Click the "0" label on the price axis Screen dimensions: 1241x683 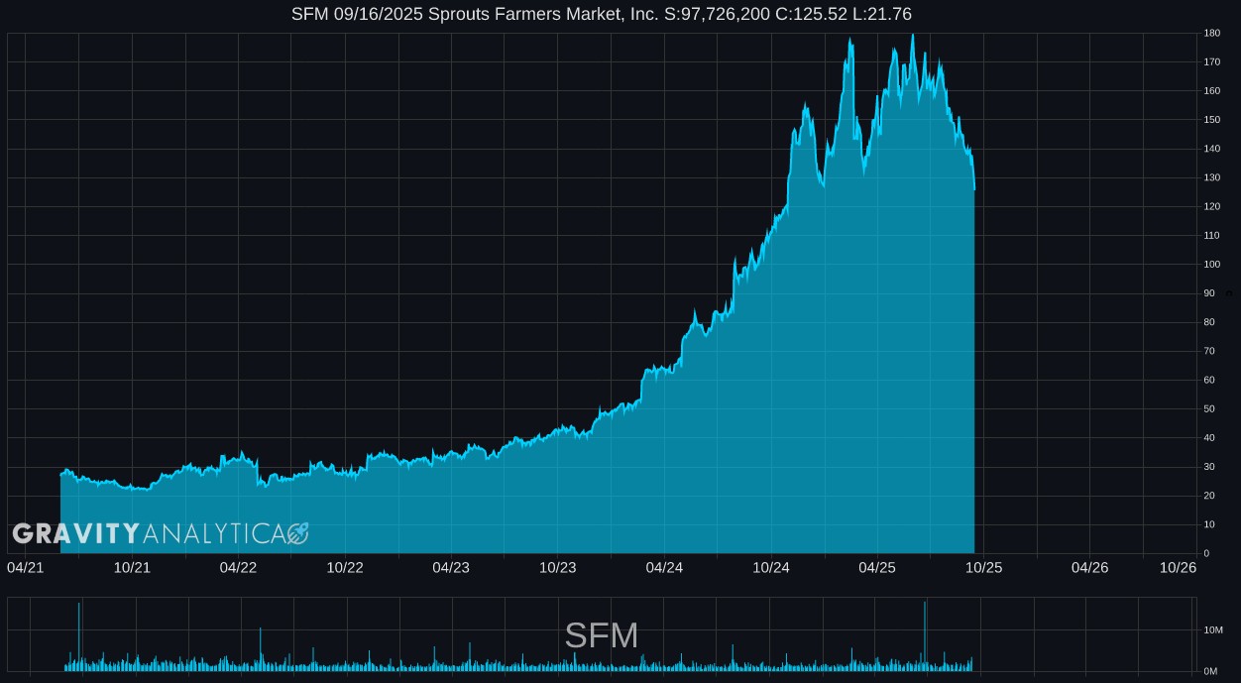point(1206,553)
